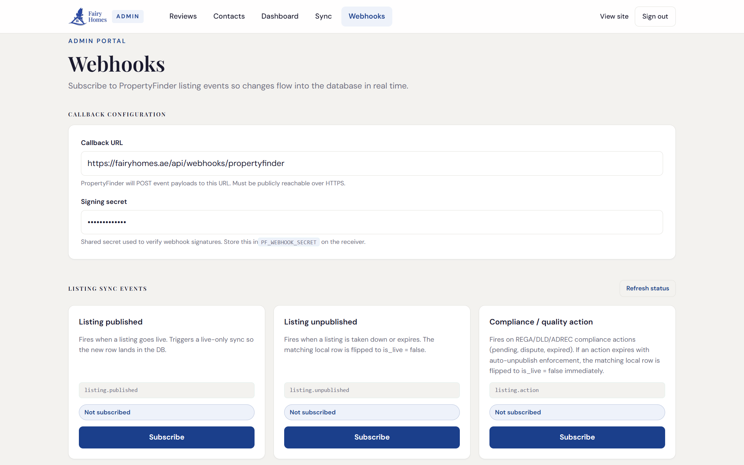Click the PF_WEBHOOK_SECRET code label
The width and height of the screenshot is (744, 465).
click(x=289, y=242)
